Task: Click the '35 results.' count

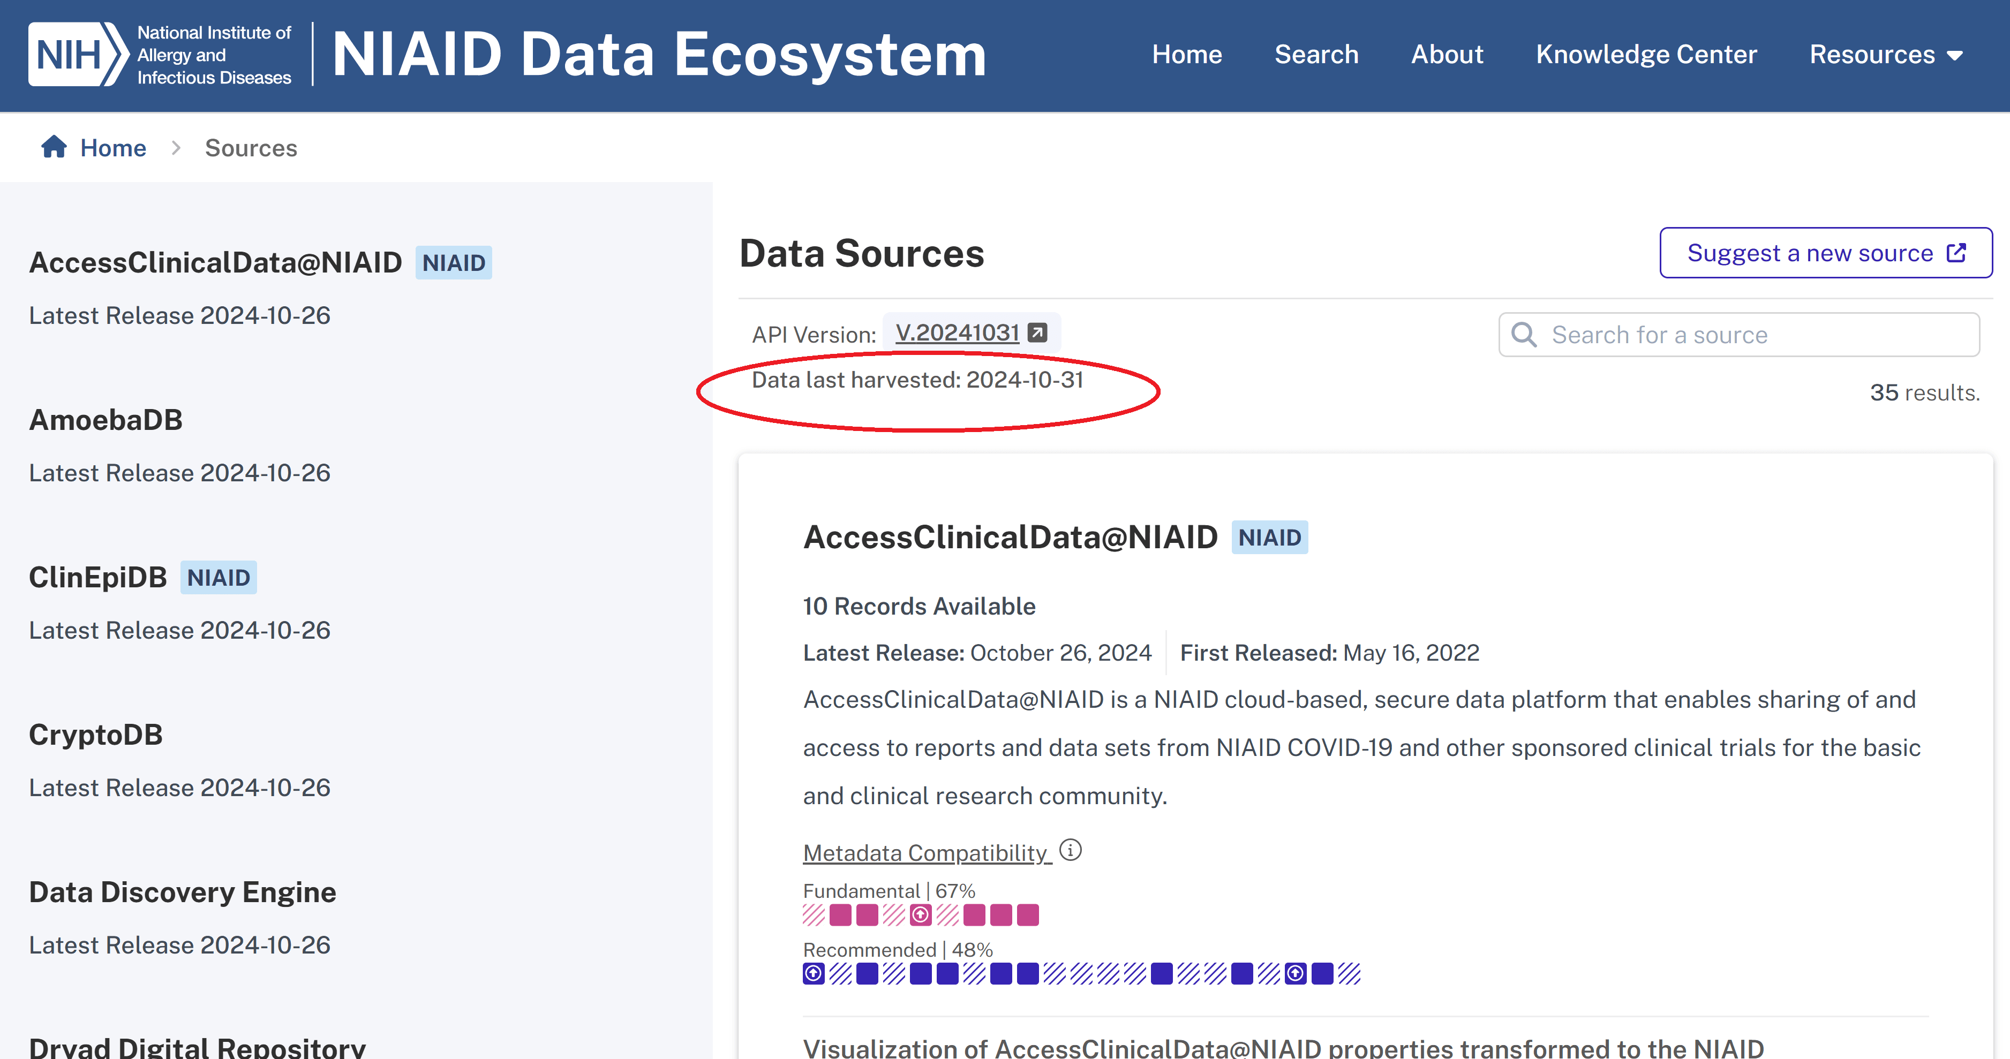Action: pyautogui.click(x=1925, y=392)
